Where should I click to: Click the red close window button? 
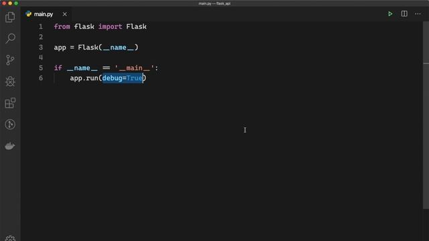[x=4, y=3]
